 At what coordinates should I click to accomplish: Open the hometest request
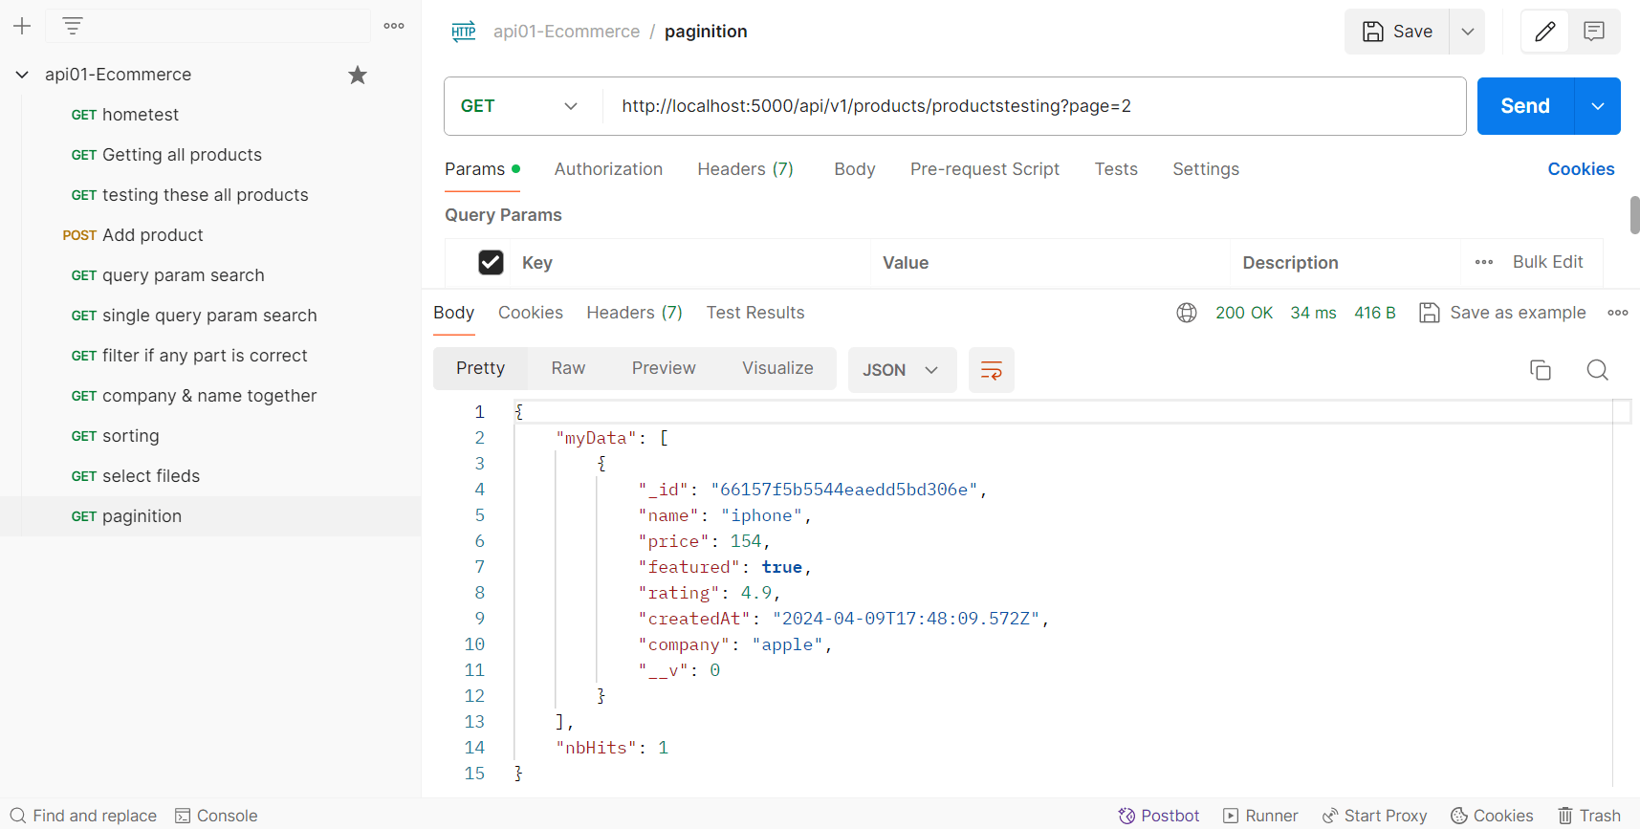pos(210,115)
